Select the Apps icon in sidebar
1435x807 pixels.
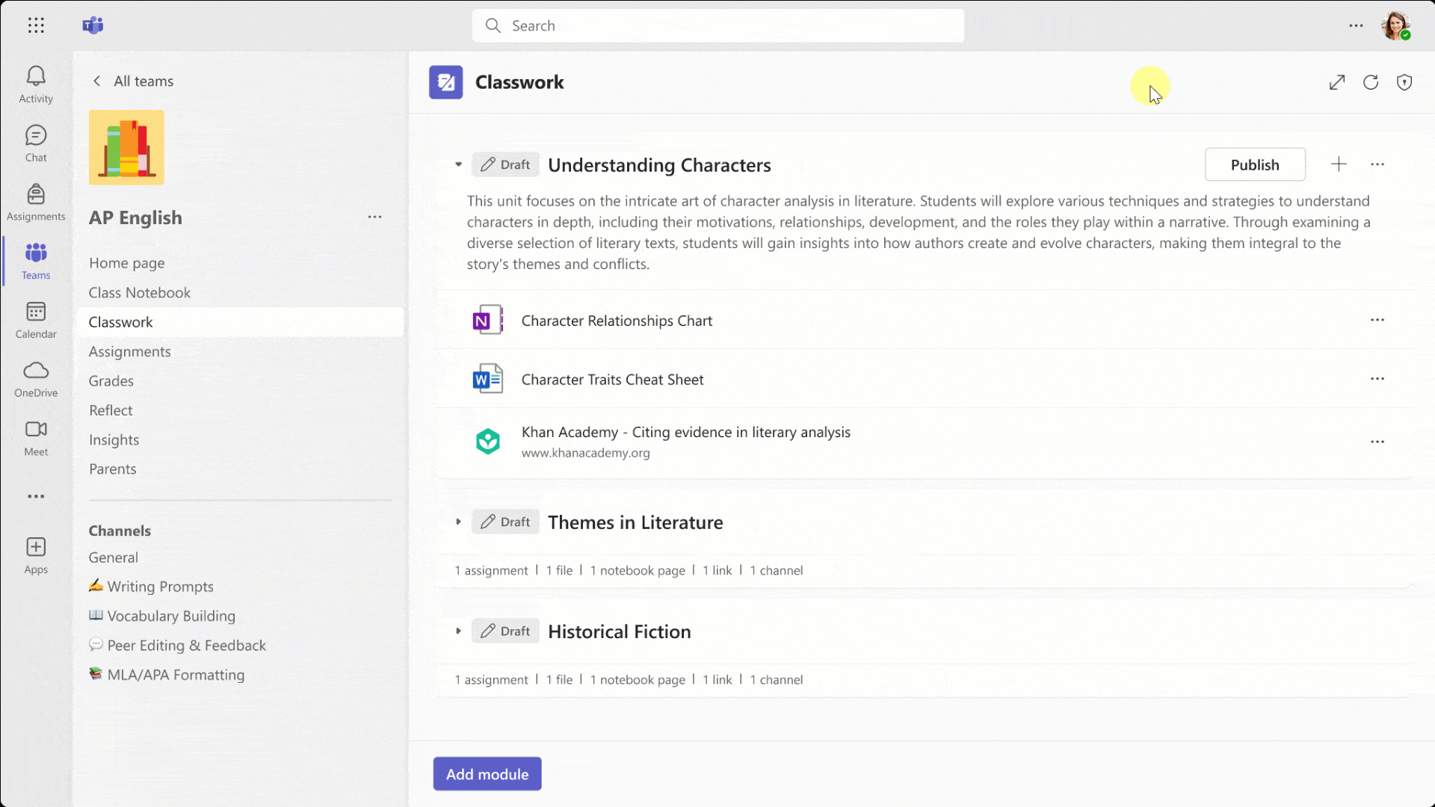[35, 554]
